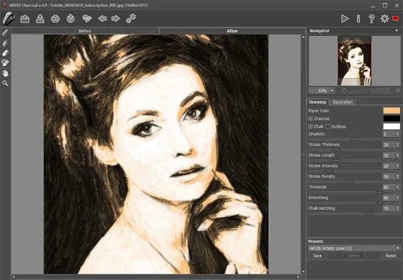The width and height of the screenshot is (403, 280).
Task: Select the Zoom magnifier tool
Action: tap(5, 83)
